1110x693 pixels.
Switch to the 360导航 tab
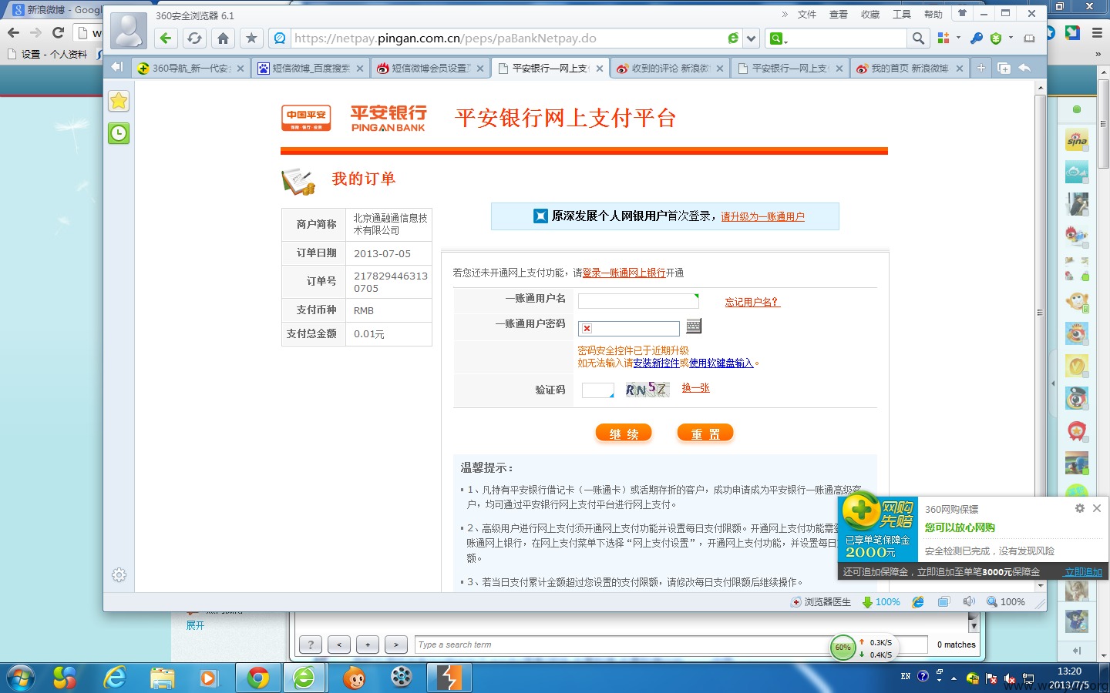pyautogui.click(x=190, y=68)
